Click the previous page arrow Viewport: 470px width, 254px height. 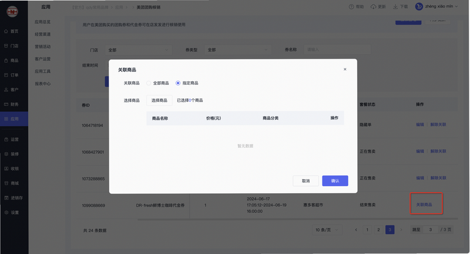(356, 230)
